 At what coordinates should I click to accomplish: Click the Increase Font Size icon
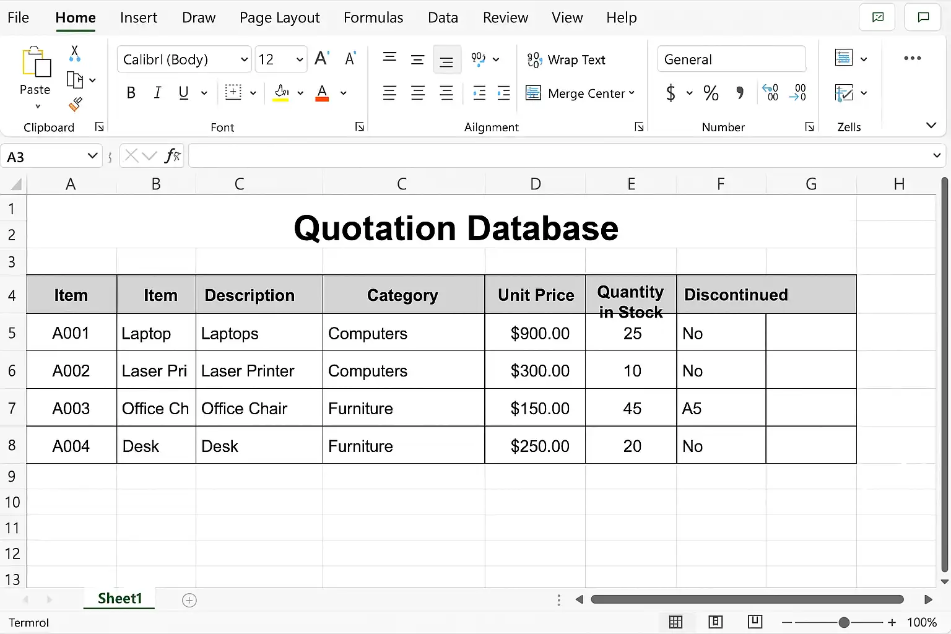click(322, 59)
